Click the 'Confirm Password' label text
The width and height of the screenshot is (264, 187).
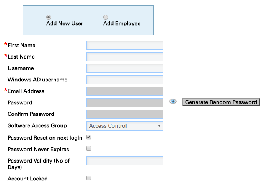31,114
